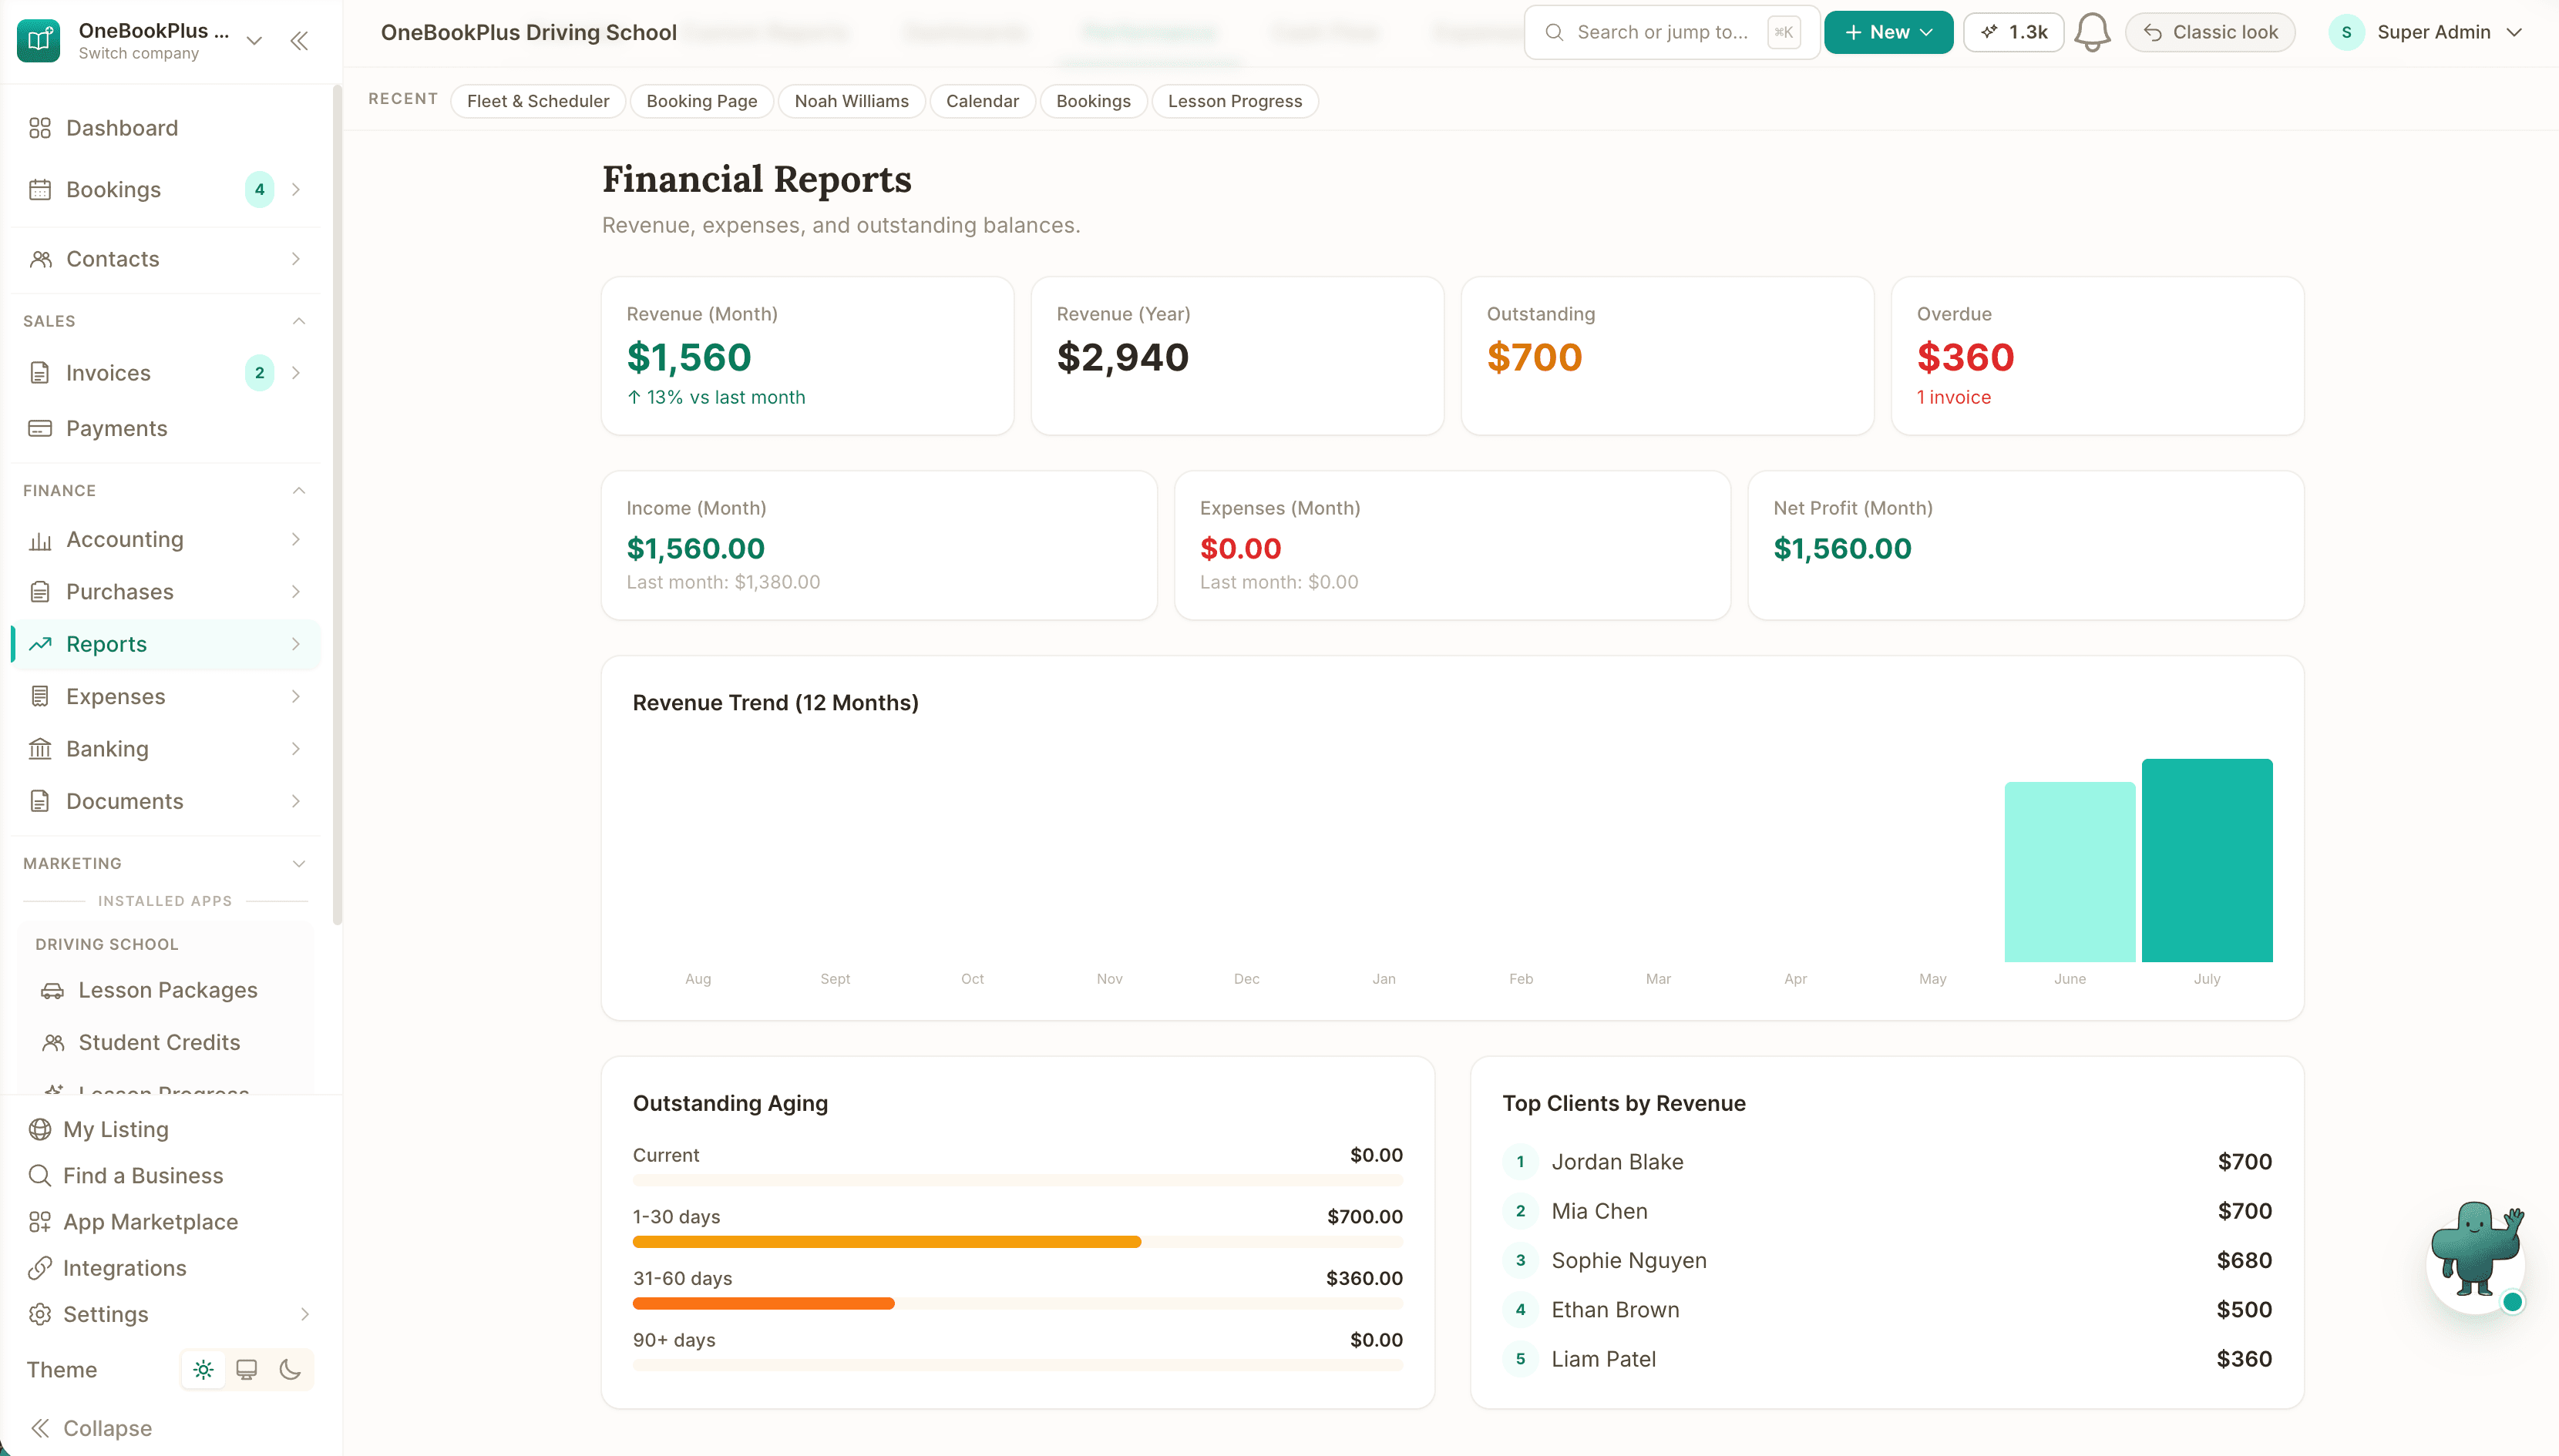
Task: Open Jordan Blake client row
Action: [x=1887, y=1162]
